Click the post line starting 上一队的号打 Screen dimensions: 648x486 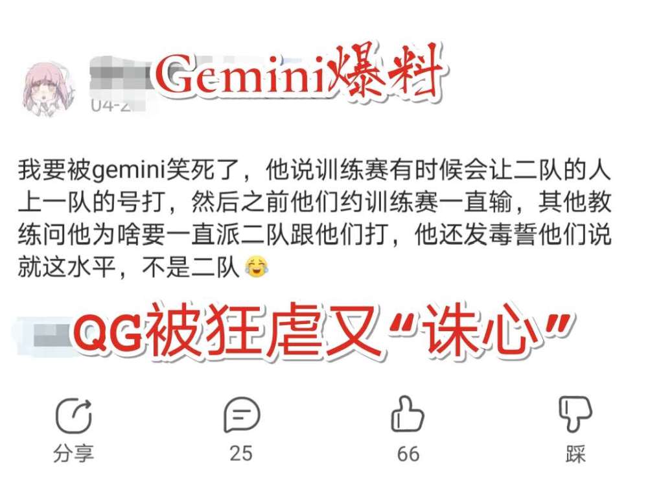click(x=314, y=202)
